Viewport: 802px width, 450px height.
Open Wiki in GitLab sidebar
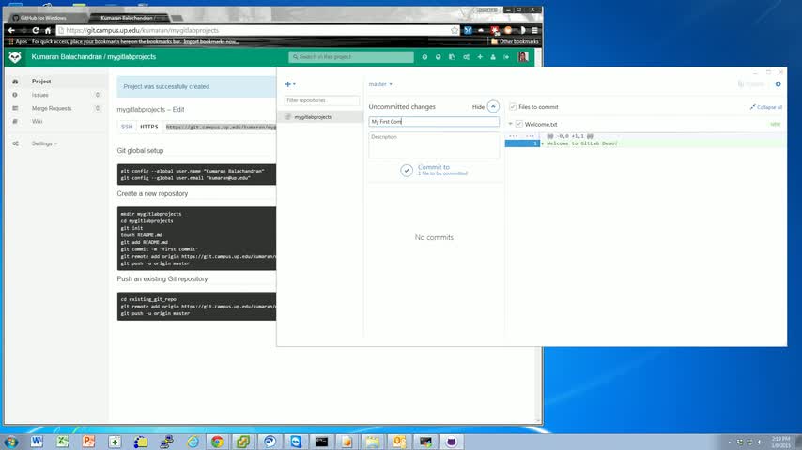pos(37,122)
